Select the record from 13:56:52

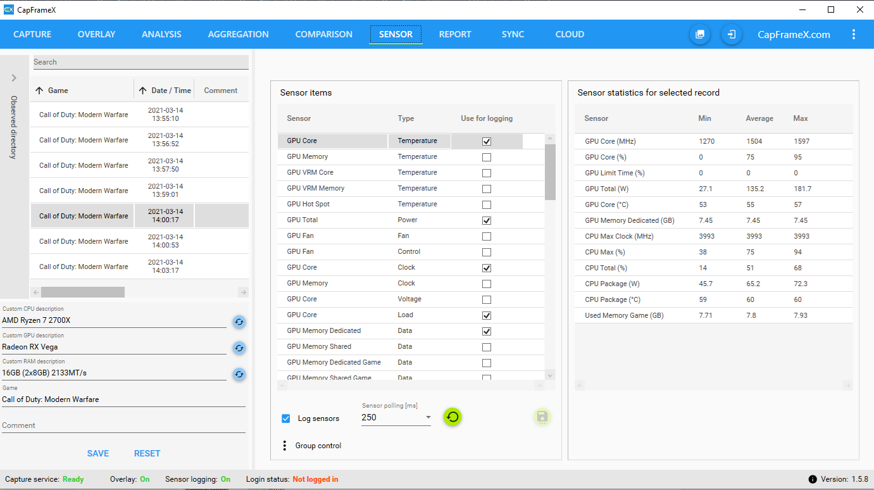pos(139,140)
